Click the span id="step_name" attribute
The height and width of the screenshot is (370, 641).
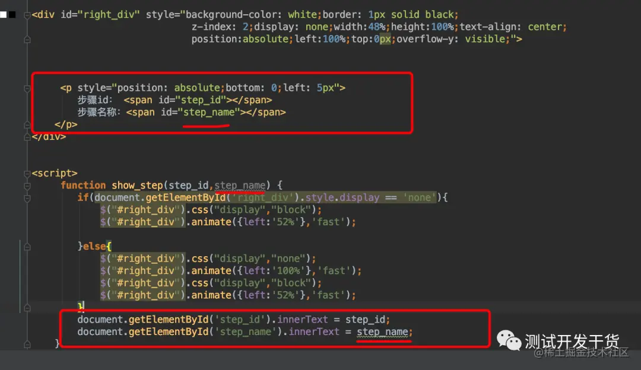click(201, 112)
